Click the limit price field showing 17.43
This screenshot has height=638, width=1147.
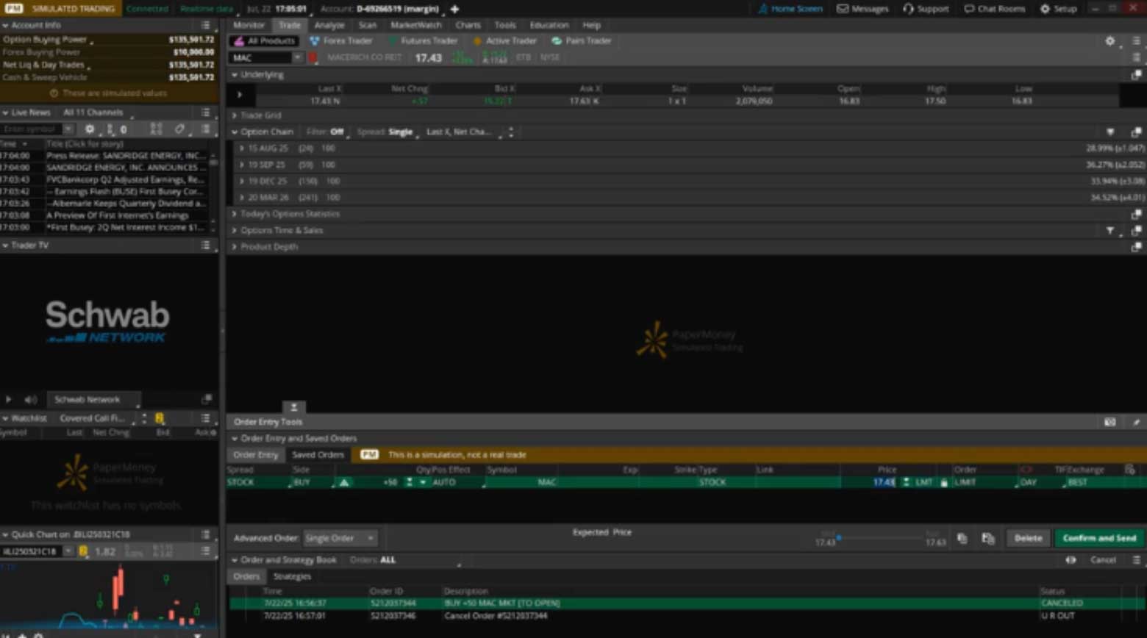883,483
